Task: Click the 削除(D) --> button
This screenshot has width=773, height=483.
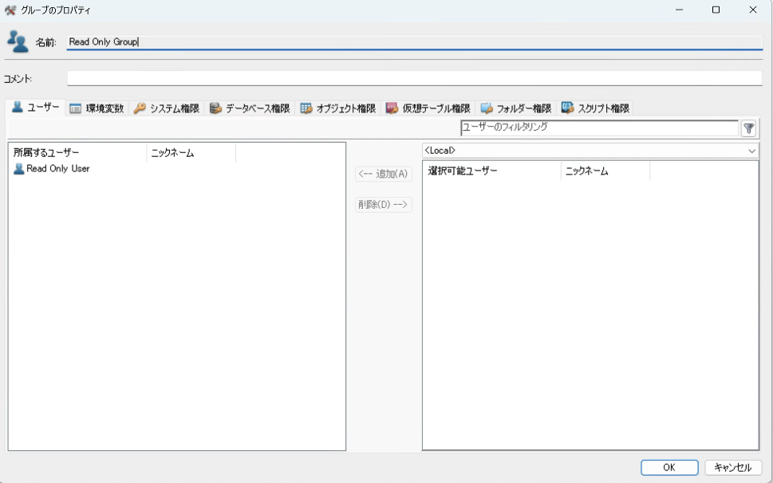Action: tap(384, 205)
